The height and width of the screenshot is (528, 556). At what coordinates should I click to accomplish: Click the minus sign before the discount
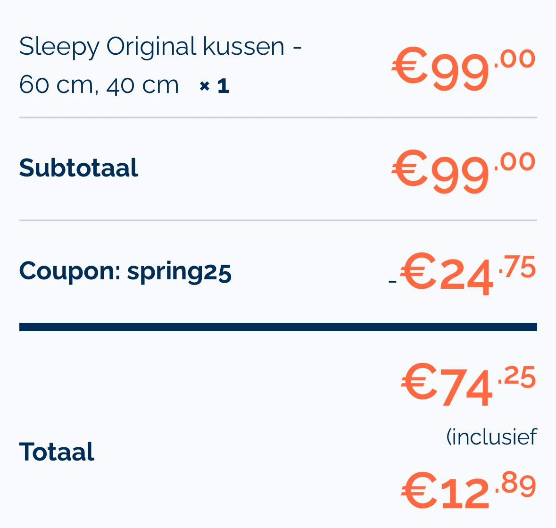click(392, 282)
